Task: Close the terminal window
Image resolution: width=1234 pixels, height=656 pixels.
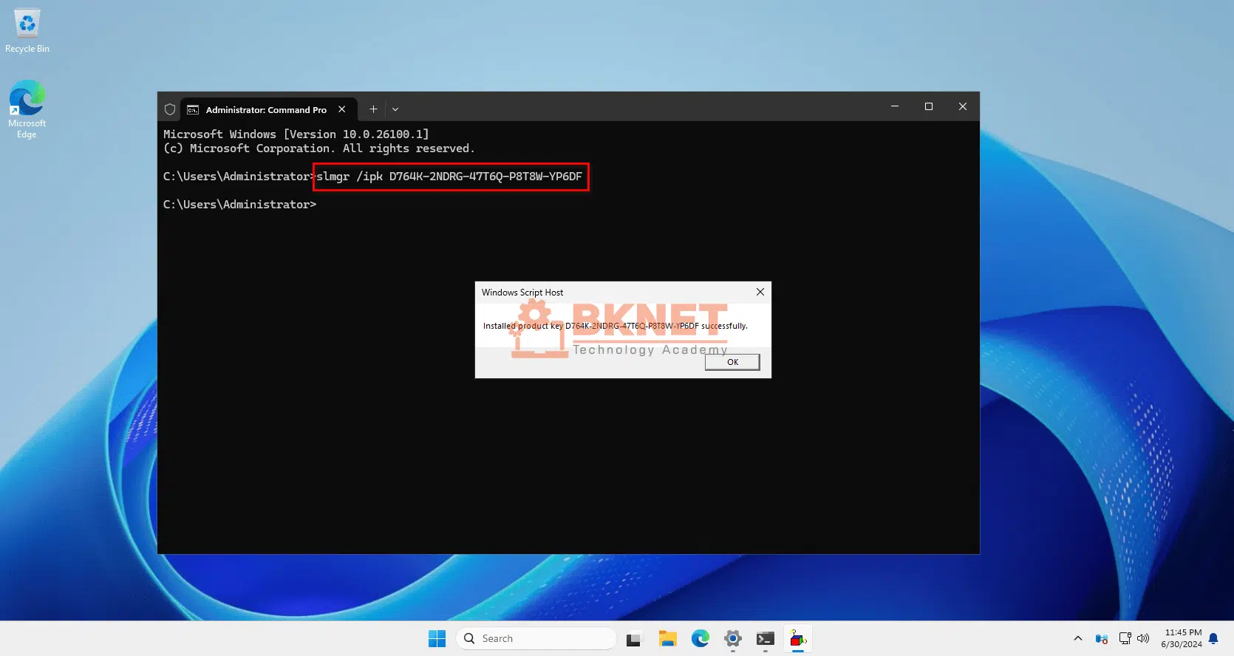Action: [x=963, y=106]
